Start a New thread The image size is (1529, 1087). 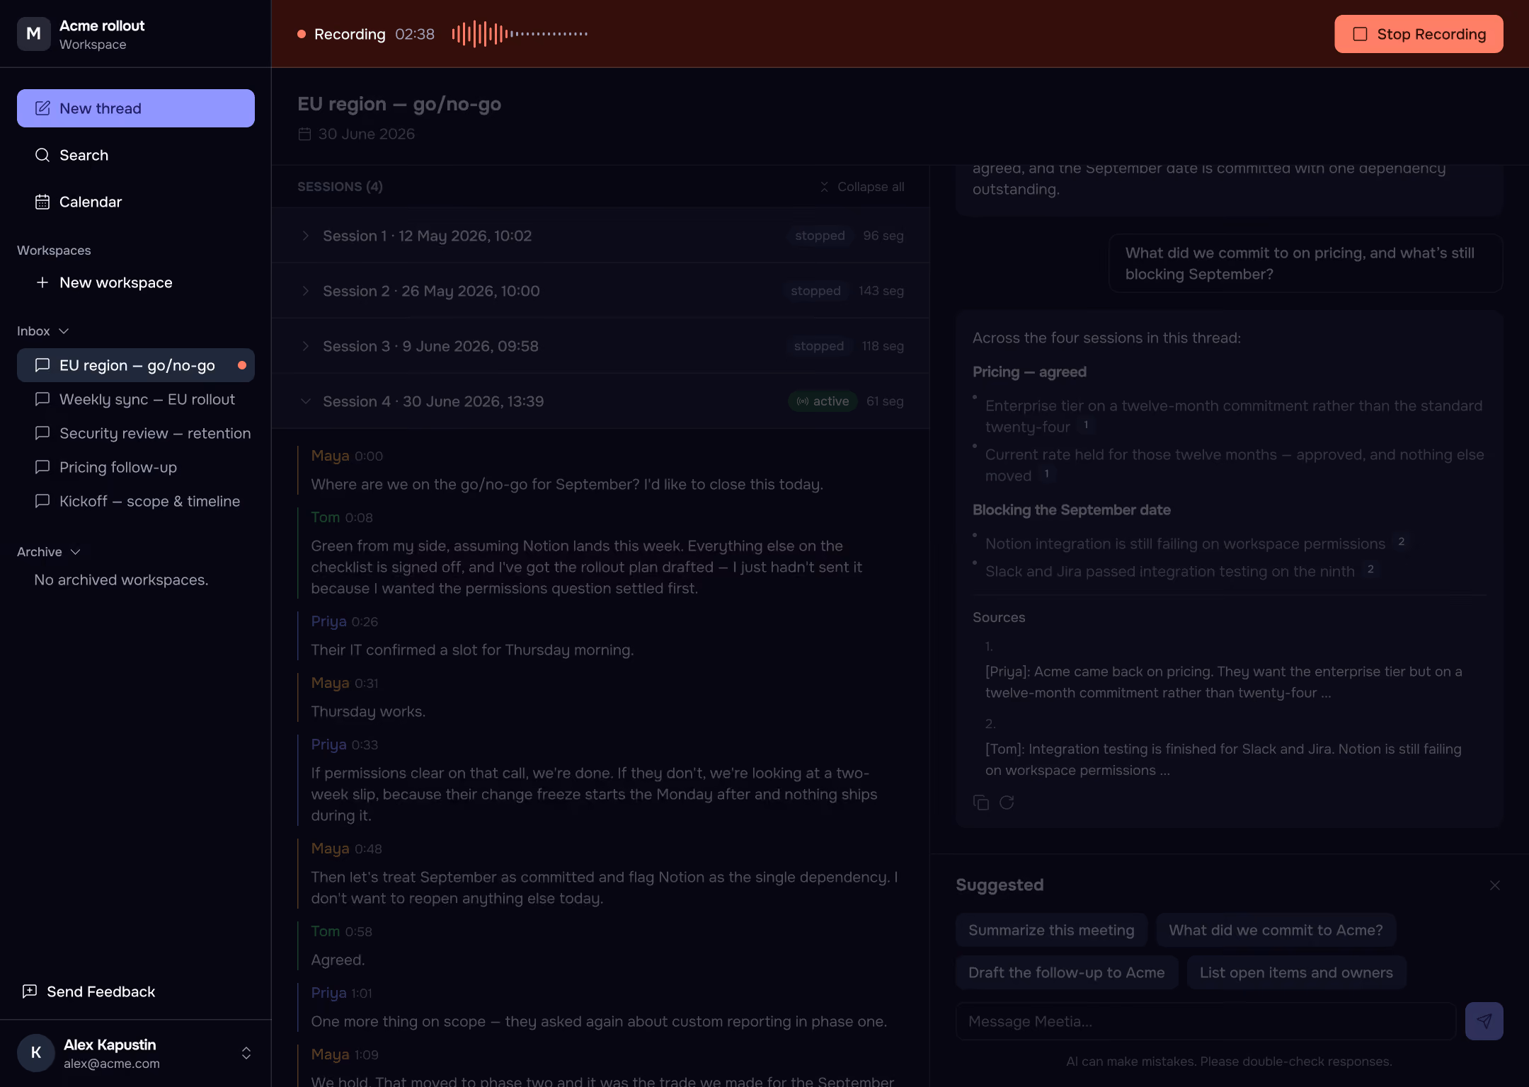click(x=136, y=108)
